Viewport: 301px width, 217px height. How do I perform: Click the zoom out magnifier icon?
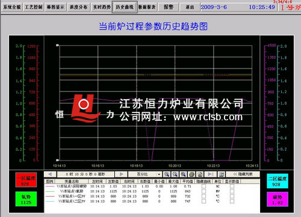[x=175, y=174]
